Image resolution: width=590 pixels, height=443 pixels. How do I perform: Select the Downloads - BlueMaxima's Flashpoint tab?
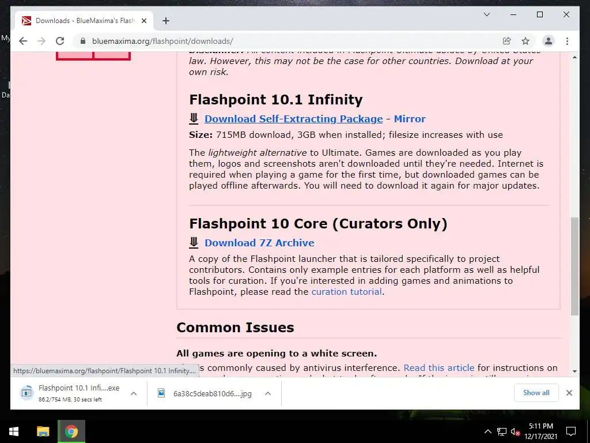(x=84, y=21)
